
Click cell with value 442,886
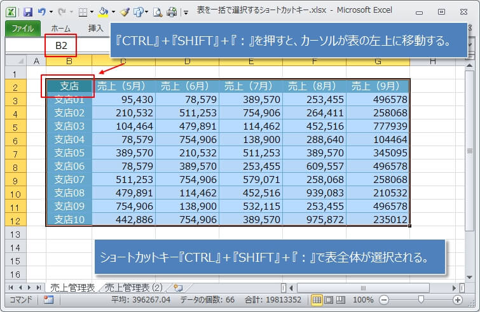pyautogui.click(x=124, y=220)
